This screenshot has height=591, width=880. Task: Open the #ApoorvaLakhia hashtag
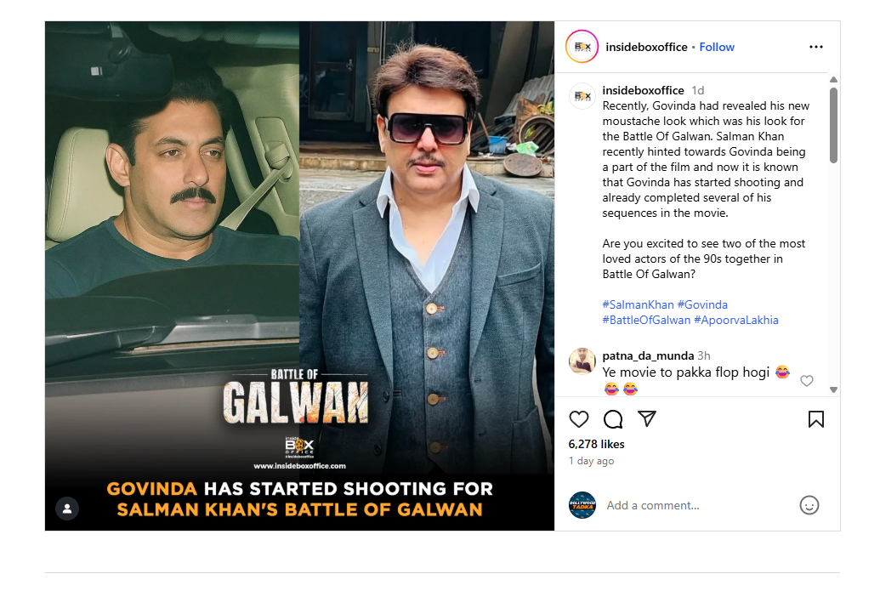click(736, 321)
